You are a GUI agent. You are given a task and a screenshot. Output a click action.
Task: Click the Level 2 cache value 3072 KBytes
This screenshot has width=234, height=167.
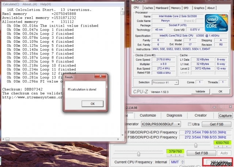(203, 68)
